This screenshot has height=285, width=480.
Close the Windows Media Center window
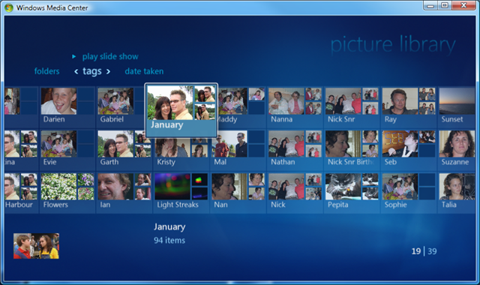coord(463,6)
